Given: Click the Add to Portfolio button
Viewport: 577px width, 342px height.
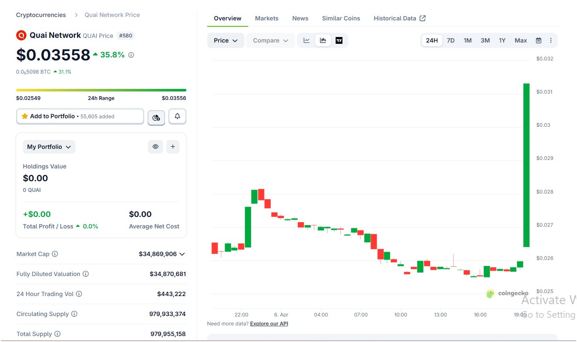Looking at the screenshot, I should [x=80, y=116].
